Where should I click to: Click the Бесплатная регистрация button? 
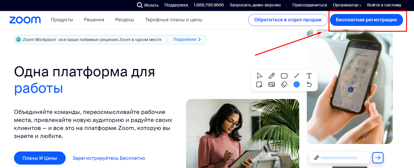(x=366, y=20)
